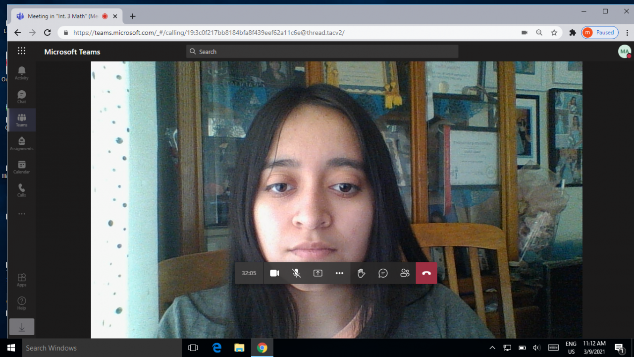Open Assignments in the sidebar
Viewport: 634px width, 357px height.
tap(21, 143)
